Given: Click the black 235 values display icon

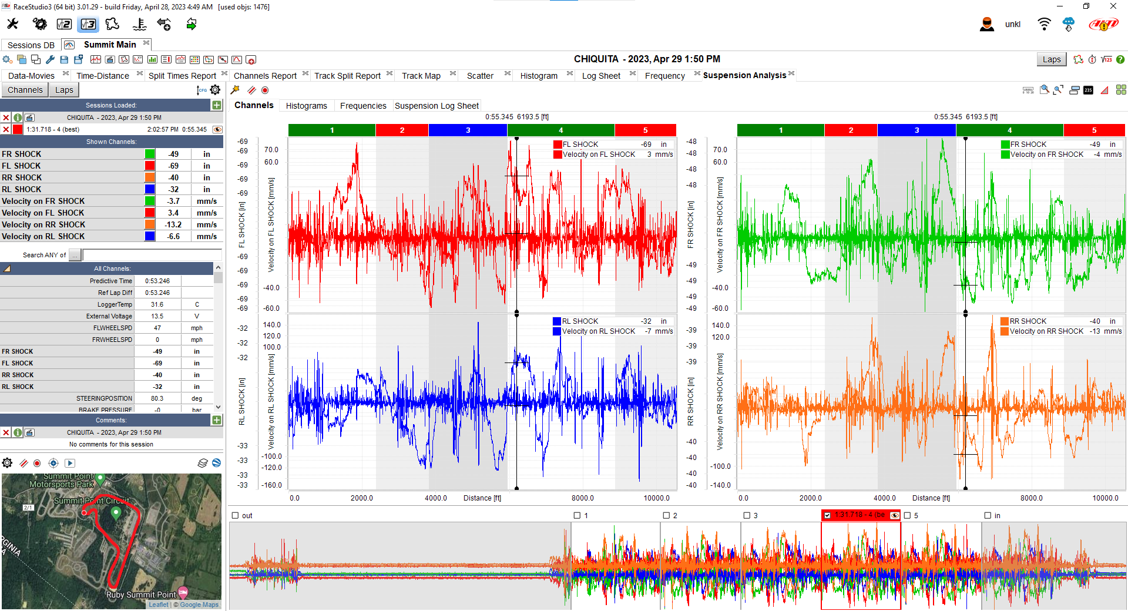Looking at the screenshot, I should [x=1088, y=90].
